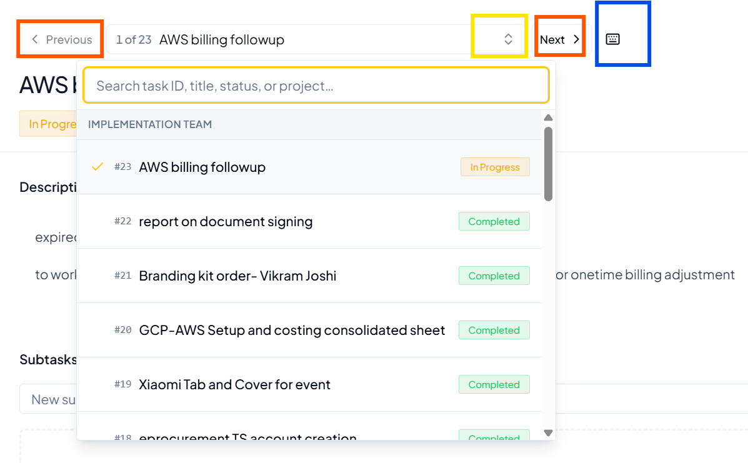Select the #23 AWS billing followup entry

click(x=309, y=167)
